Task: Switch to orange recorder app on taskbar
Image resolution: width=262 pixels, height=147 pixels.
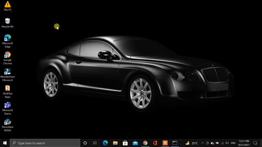Action: click(165, 143)
